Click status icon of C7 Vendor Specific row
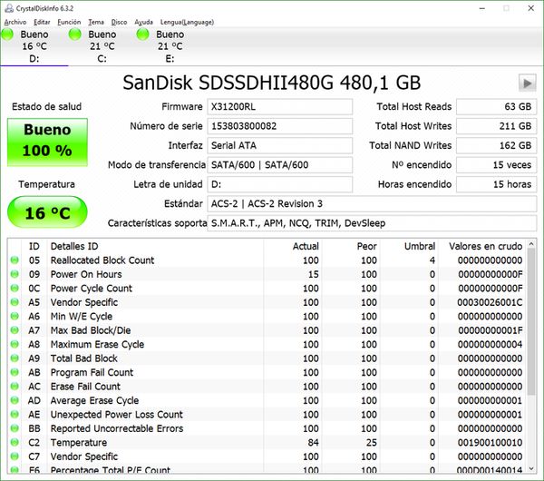This screenshot has width=544, height=481. point(15,456)
